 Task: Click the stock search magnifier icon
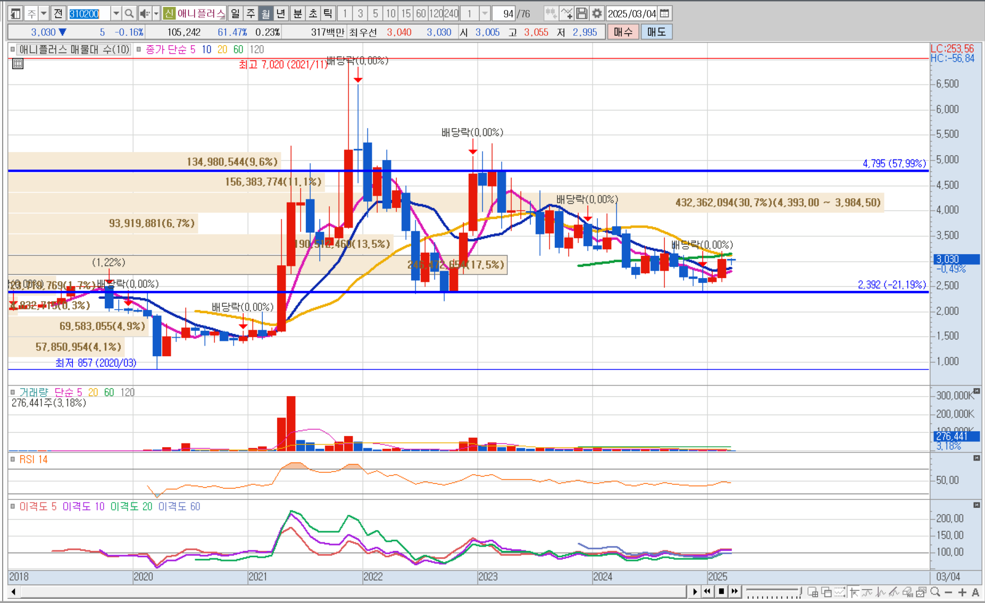[x=129, y=13]
